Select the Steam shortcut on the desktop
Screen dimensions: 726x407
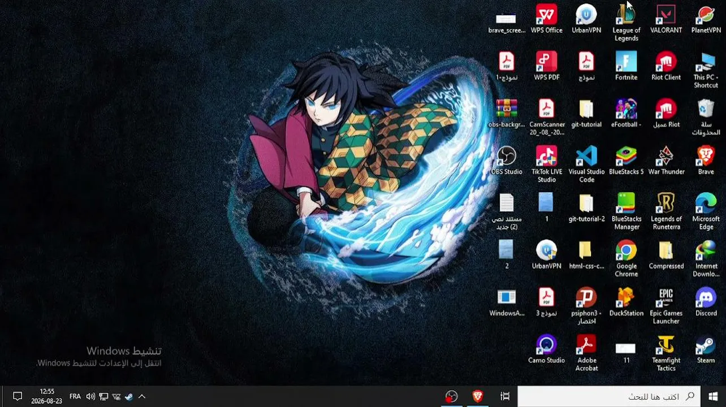tap(706, 349)
